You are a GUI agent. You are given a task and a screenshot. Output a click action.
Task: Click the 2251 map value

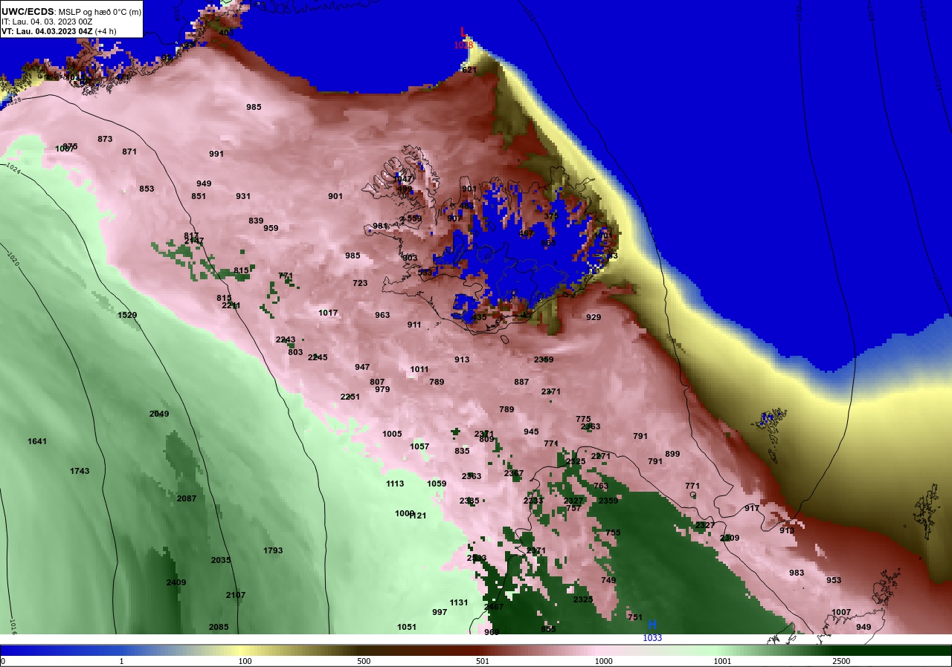[x=350, y=397]
